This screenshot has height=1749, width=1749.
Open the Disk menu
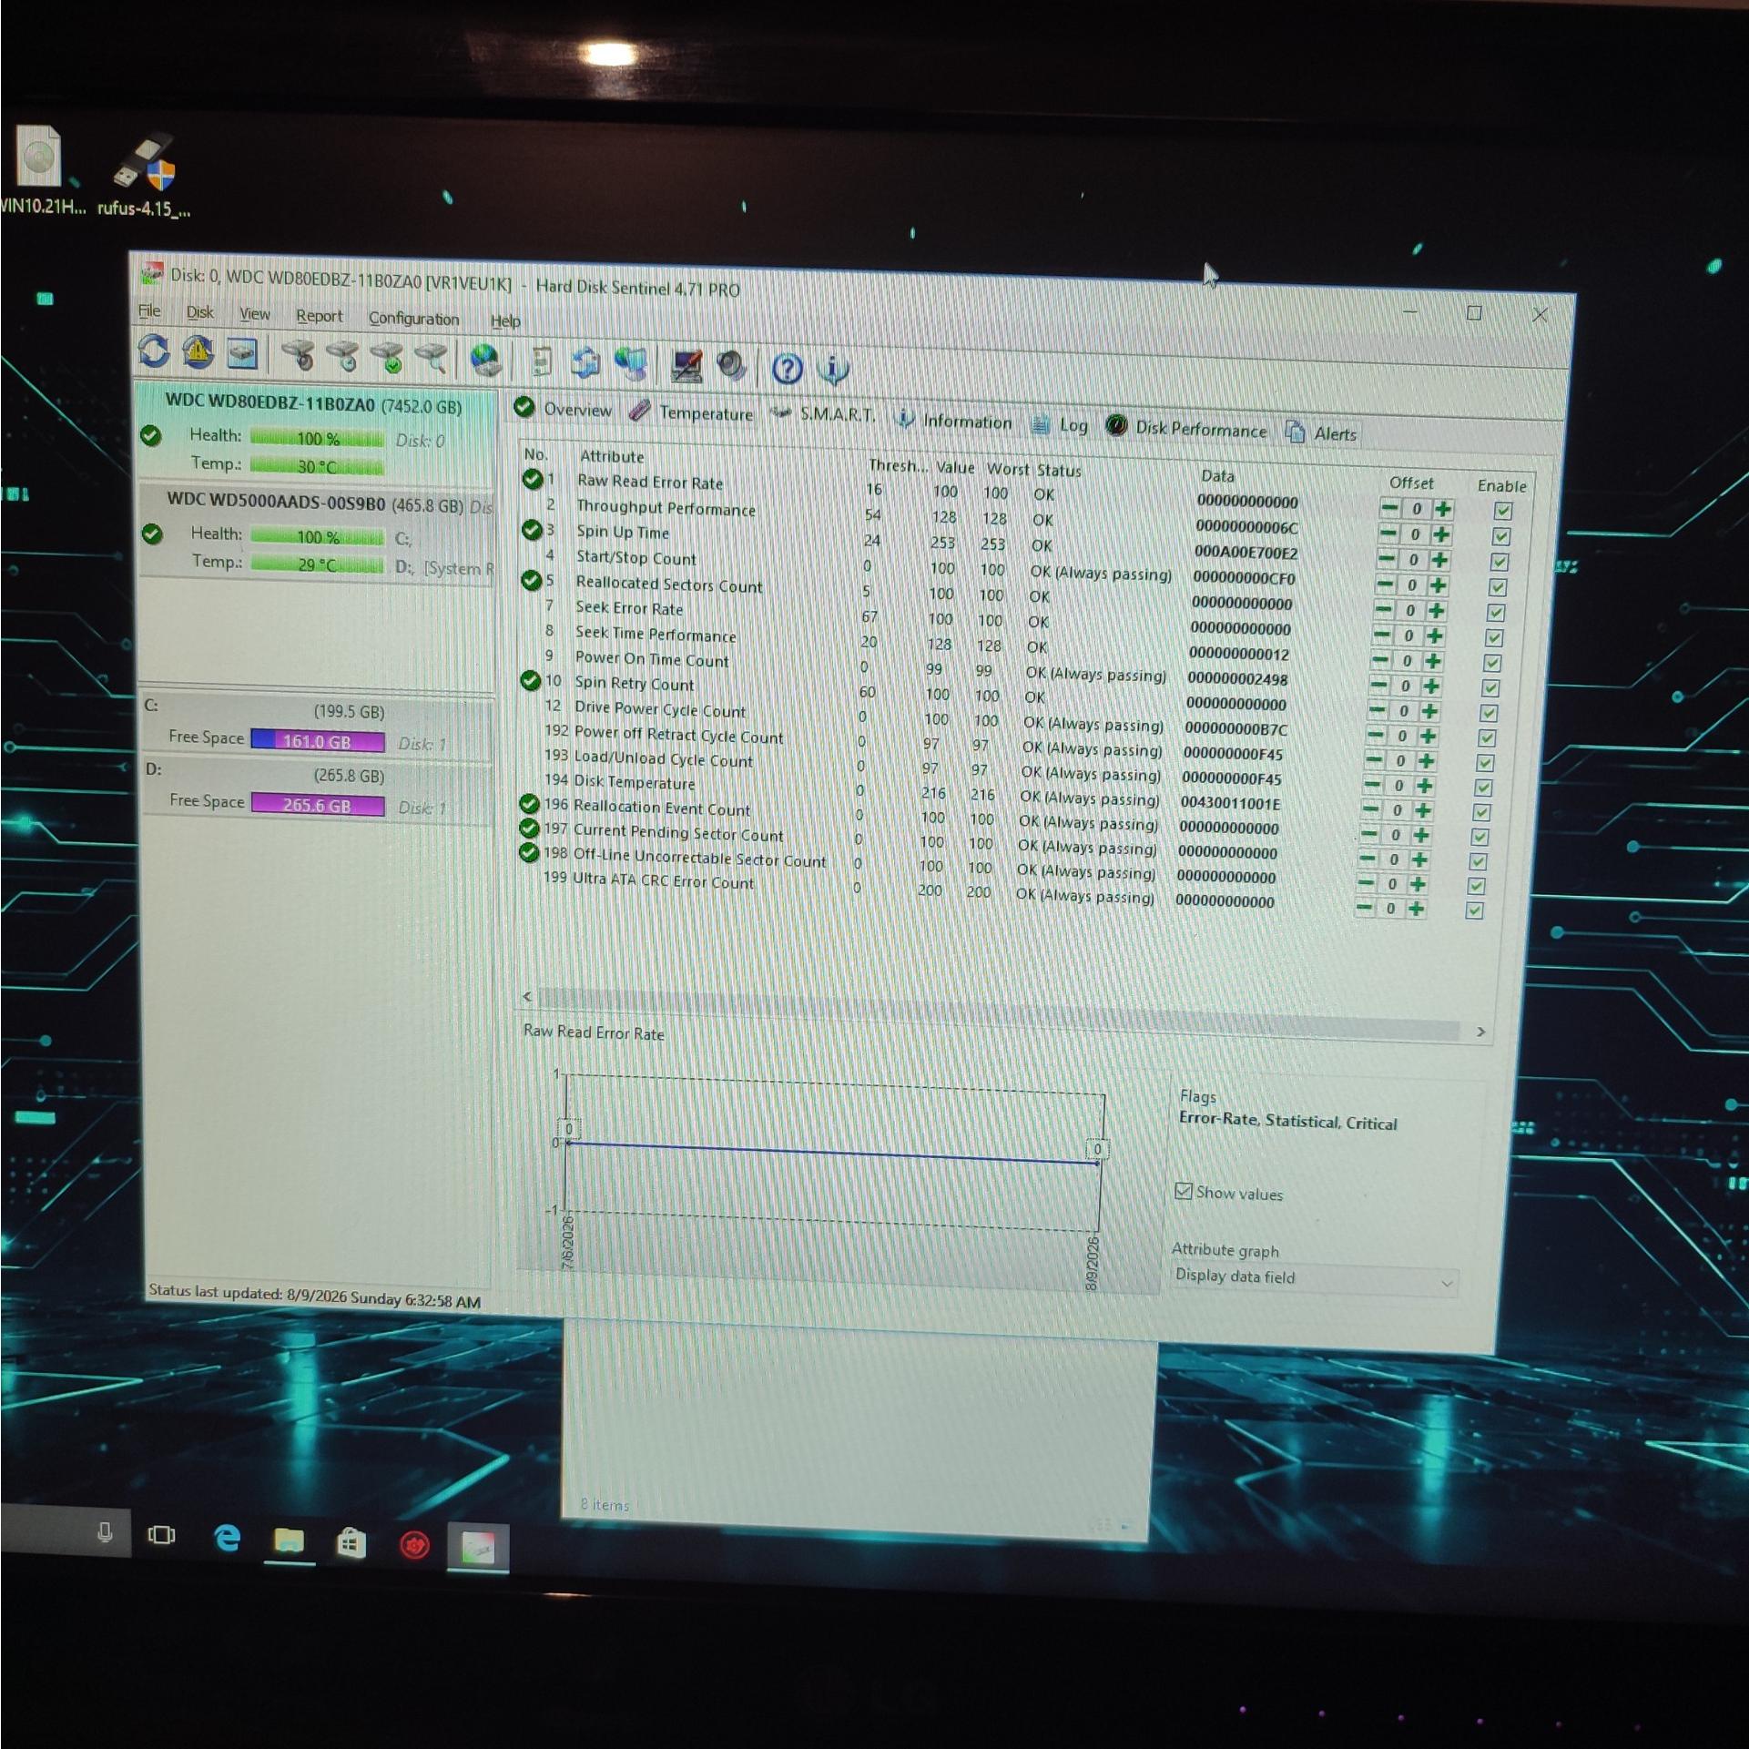tap(200, 312)
